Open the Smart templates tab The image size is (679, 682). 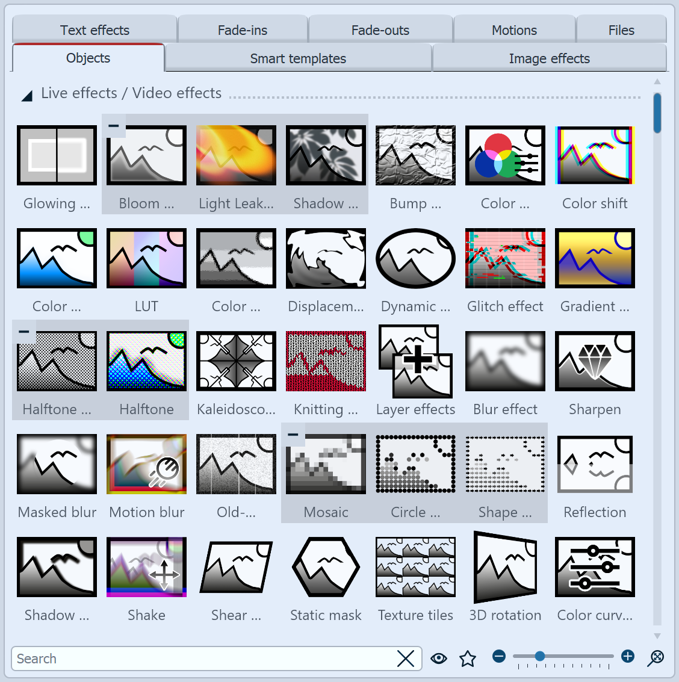[x=298, y=58]
